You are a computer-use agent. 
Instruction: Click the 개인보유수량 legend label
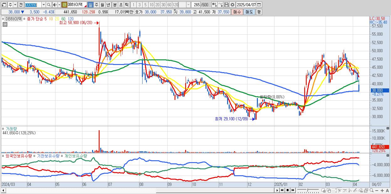point(76,156)
